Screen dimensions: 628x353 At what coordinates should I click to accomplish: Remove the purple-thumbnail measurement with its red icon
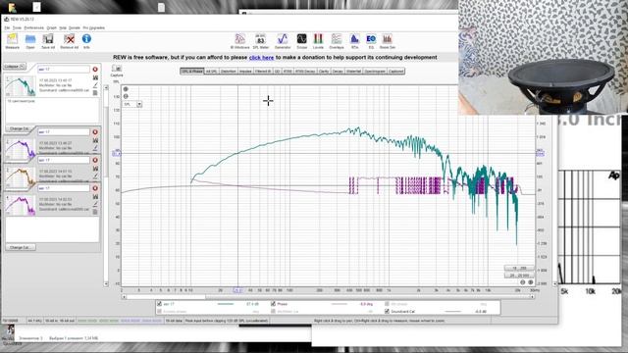coord(95,132)
